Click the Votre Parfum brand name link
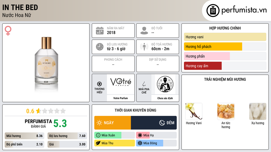The width and height of the screenshot is (271, 152). tap(120, 98)
